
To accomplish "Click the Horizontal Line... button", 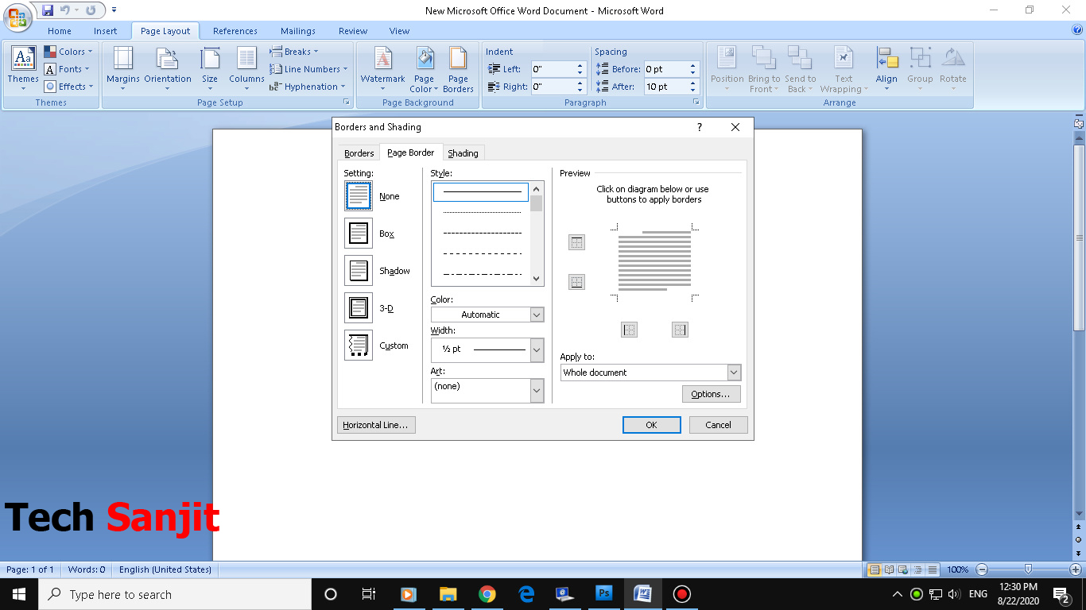I will click(x=376, y=425).
